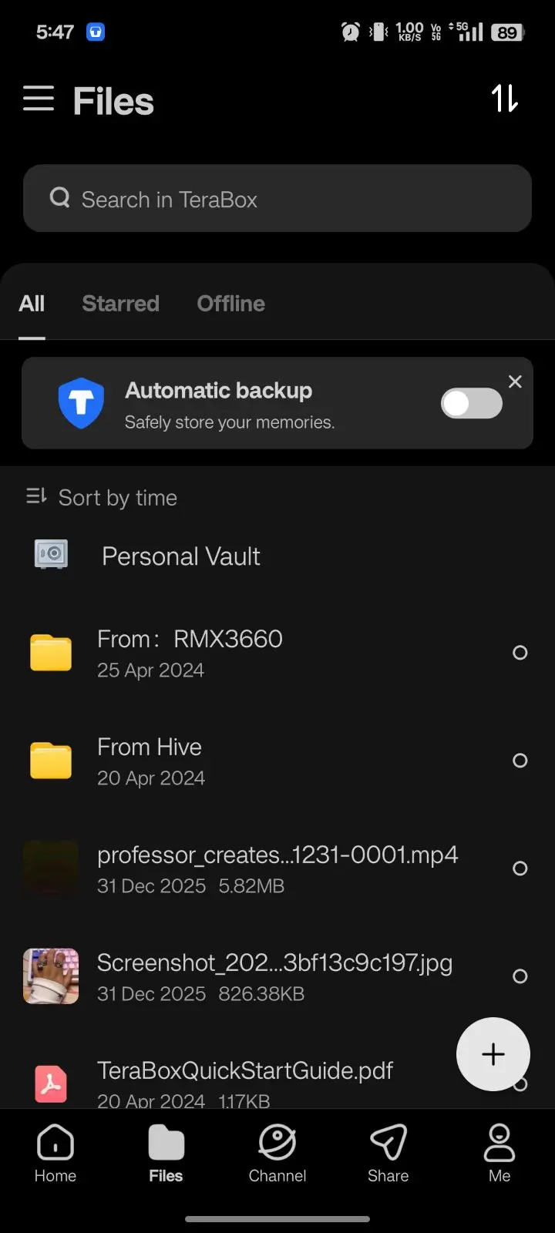Open the hamburger navigation menu
Screen dimensions: 555x1233
point(39,99)
